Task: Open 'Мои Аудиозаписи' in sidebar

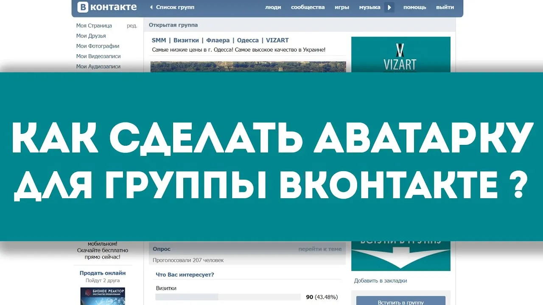Action: 98,67
